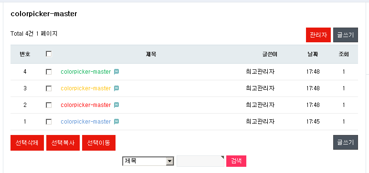Viewport: 369px width, 173px height.
Task: Click the 선택삭제 delete selected button
Action: [27, 143]
